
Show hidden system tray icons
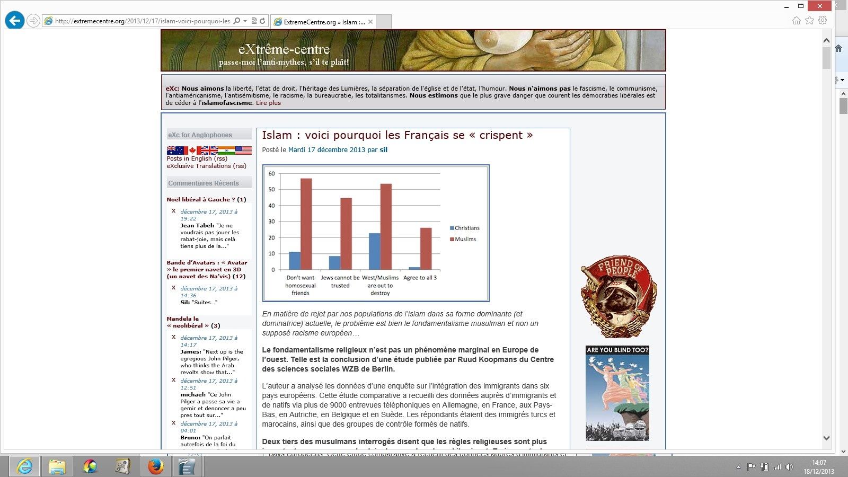pos(738,467)
